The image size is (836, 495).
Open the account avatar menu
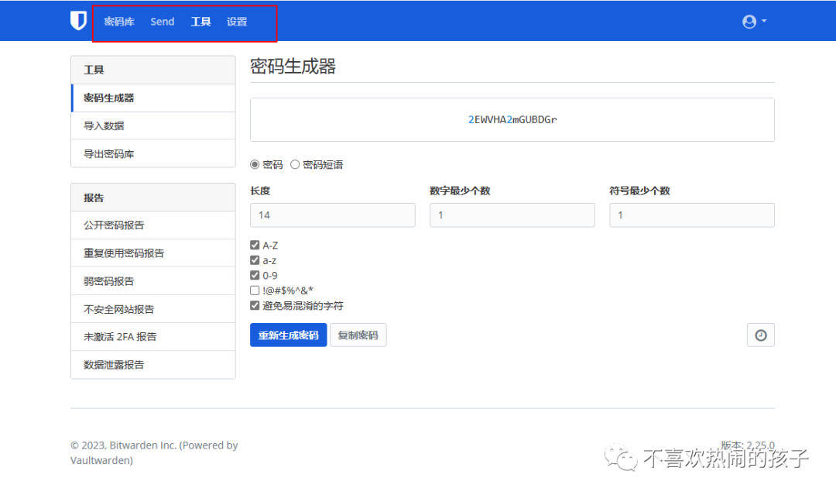coord(749,21)
